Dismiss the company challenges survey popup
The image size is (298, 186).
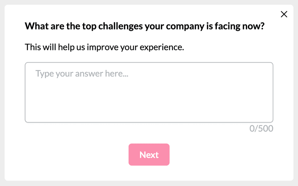tap(284, 15)
